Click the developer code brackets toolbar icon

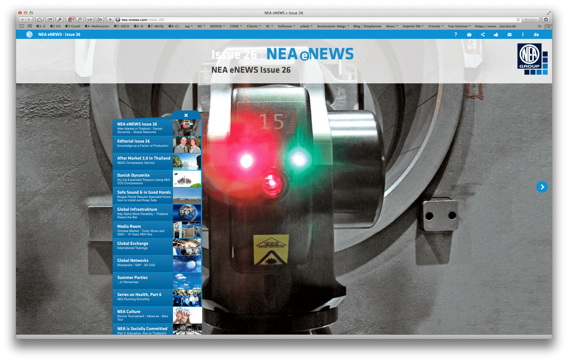click(x=90, y=19)
